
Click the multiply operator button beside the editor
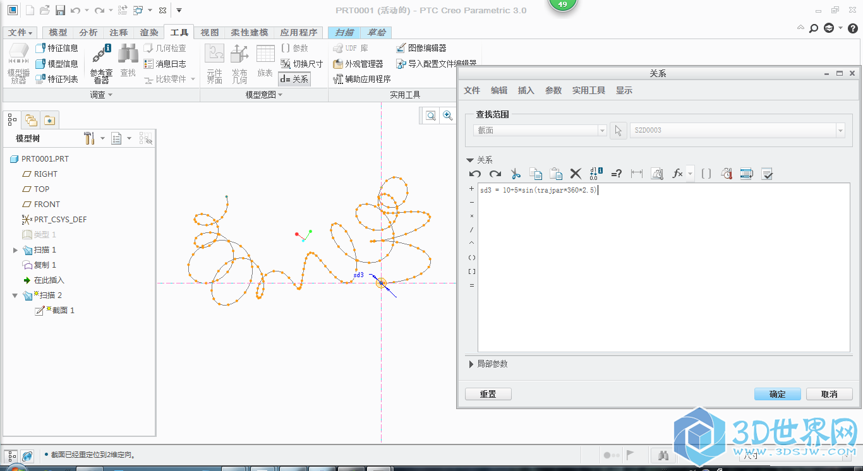click(x=472, y=217)
